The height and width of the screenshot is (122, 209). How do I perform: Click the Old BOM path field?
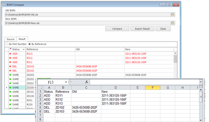88,14
